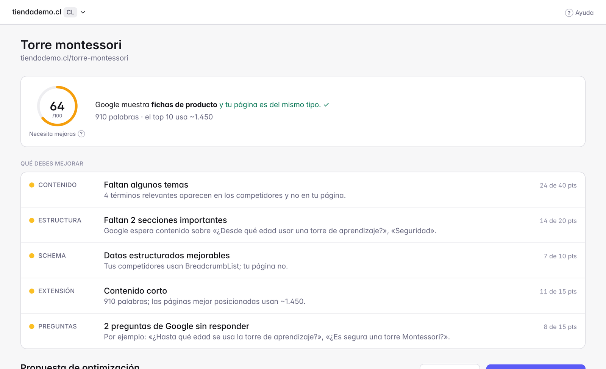The width and height of the screenshot is (606, 369).
Task: Click the 14 de 20 pts score
Action: [x=558, y=221]
